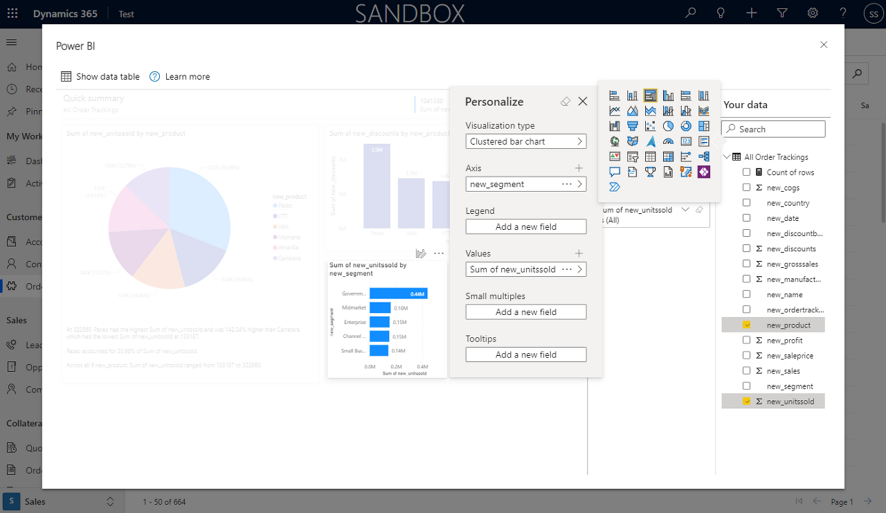Click Add a new field under Legend
886x513 pixels.
[x=526, y=226]
